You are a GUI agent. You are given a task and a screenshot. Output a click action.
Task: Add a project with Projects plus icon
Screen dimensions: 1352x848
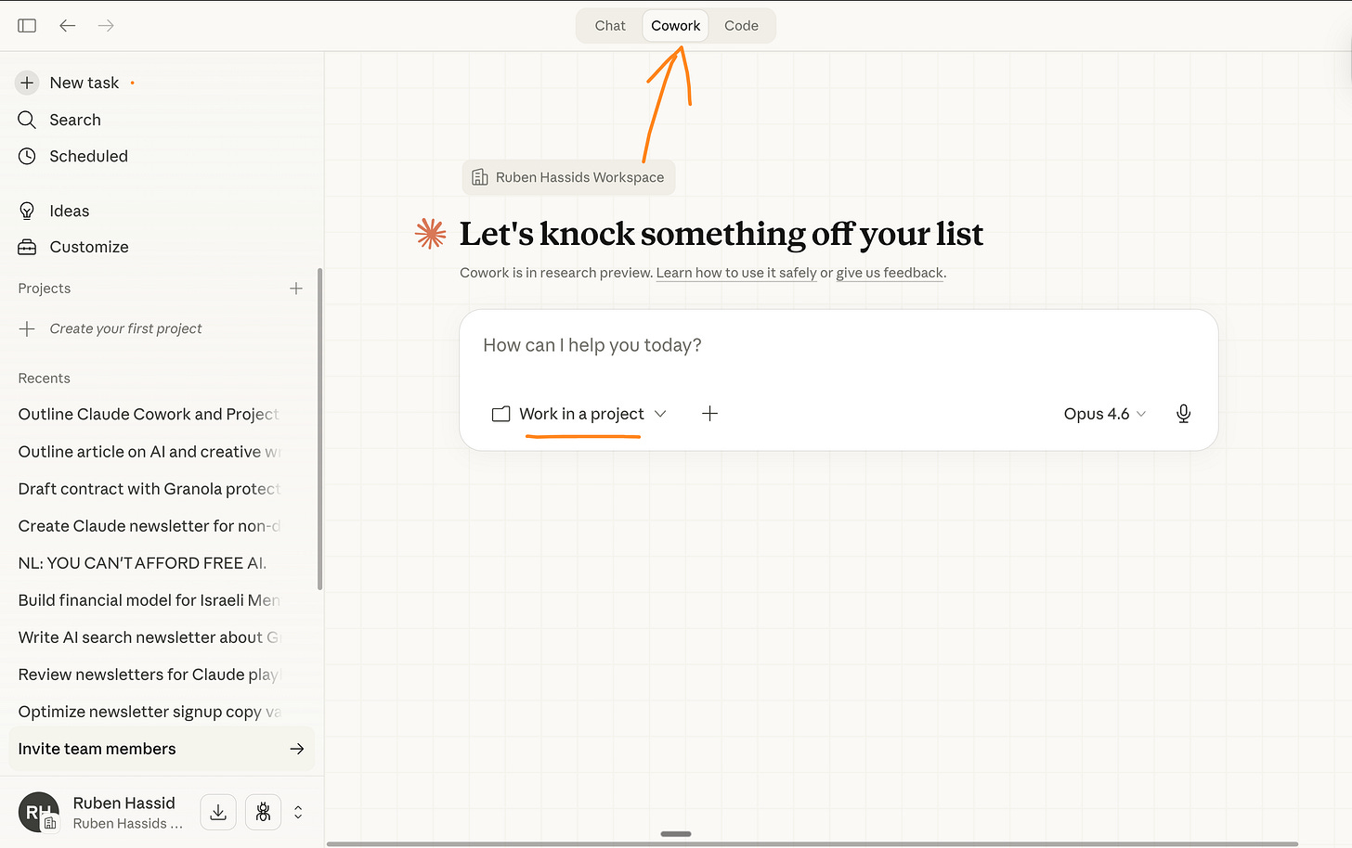[x=296, y=289]
